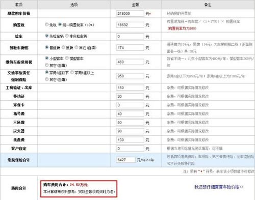Viewport: 255px width, 200px height.
Task: Select 普通牌 license plate option
Action: (46, 47)
